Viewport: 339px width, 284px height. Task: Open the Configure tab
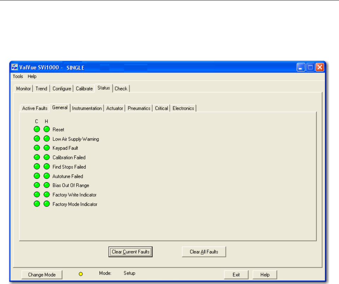coord(62,89)
